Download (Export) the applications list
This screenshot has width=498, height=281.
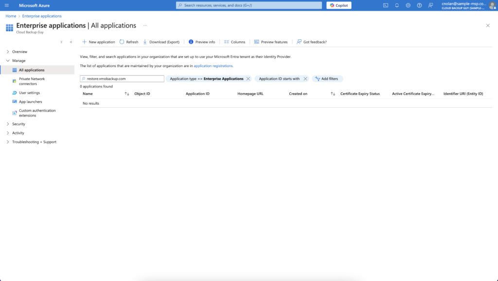(161, 42)
